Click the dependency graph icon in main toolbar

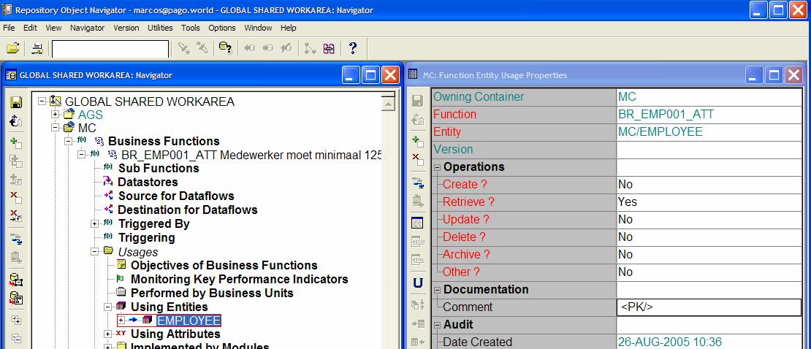click(310, 49)
